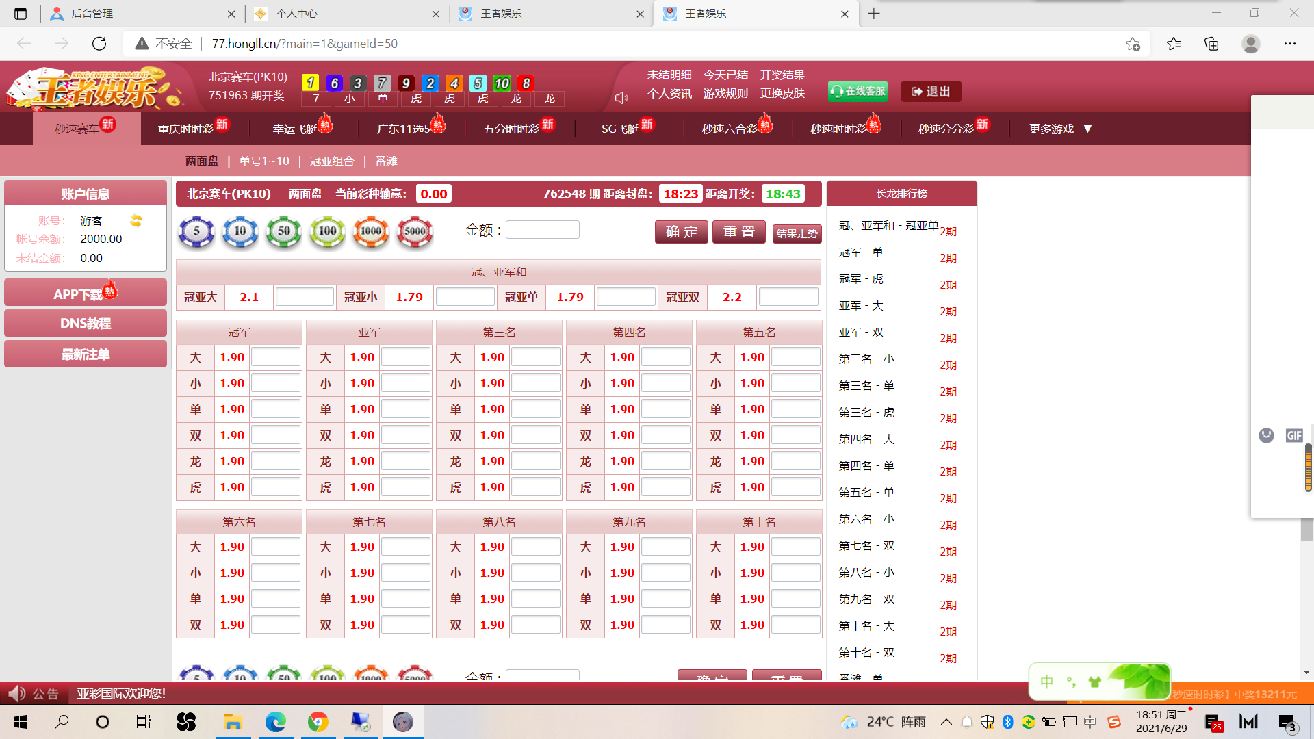Switch to the 幸运飞艇 game tab

tap(296, 129)
